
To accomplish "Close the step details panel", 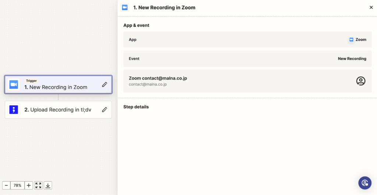I will point(371,7).
